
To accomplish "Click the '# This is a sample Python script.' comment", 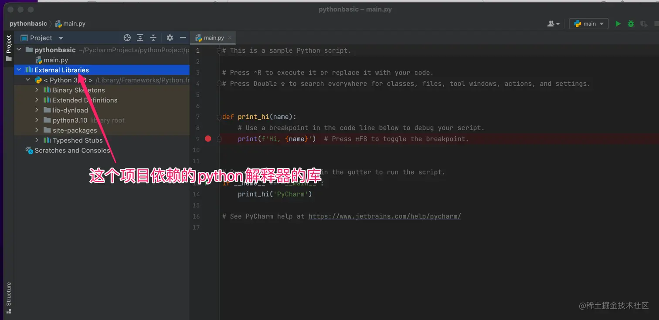I will pyautogui.click(x=286, y=51).
